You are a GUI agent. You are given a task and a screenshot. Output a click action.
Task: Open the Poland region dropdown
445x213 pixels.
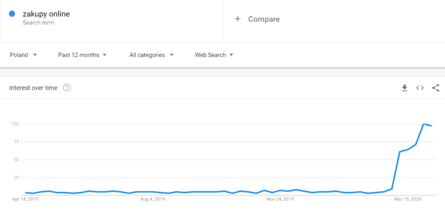23,55
